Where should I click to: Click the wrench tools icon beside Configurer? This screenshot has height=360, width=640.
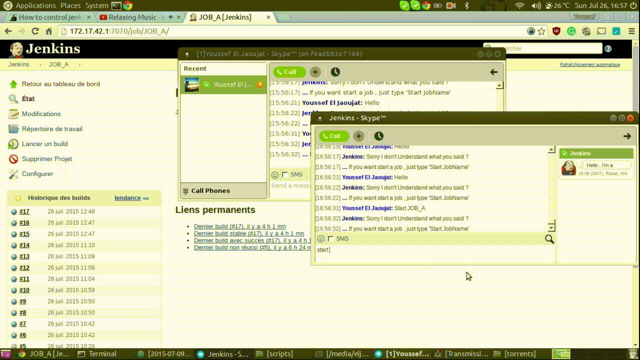13,174
